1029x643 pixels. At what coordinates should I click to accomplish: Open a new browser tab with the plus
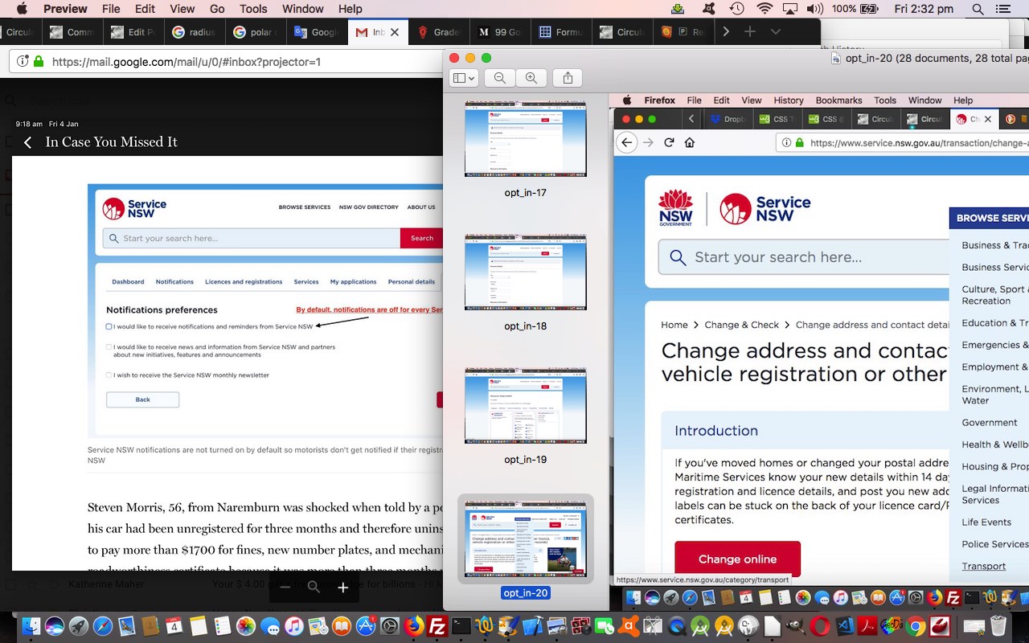(x=749, y=31)
